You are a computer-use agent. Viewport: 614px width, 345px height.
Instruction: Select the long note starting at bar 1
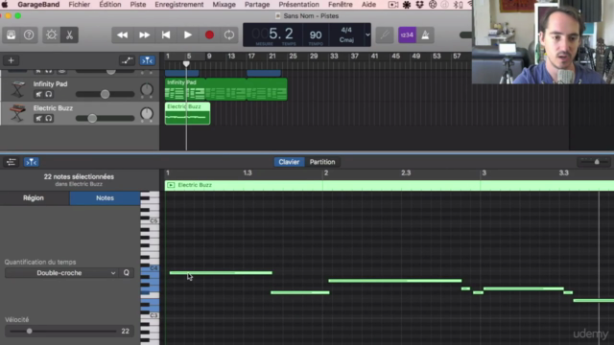(221, 273)
